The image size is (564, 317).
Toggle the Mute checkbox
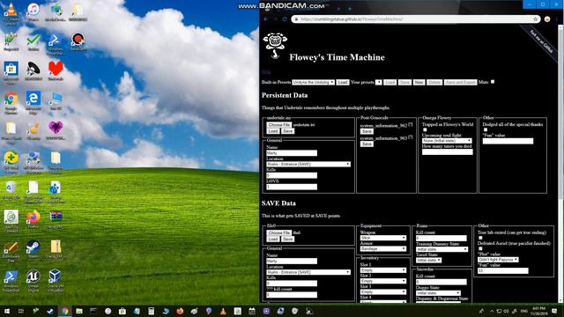(x=493, y=82)
